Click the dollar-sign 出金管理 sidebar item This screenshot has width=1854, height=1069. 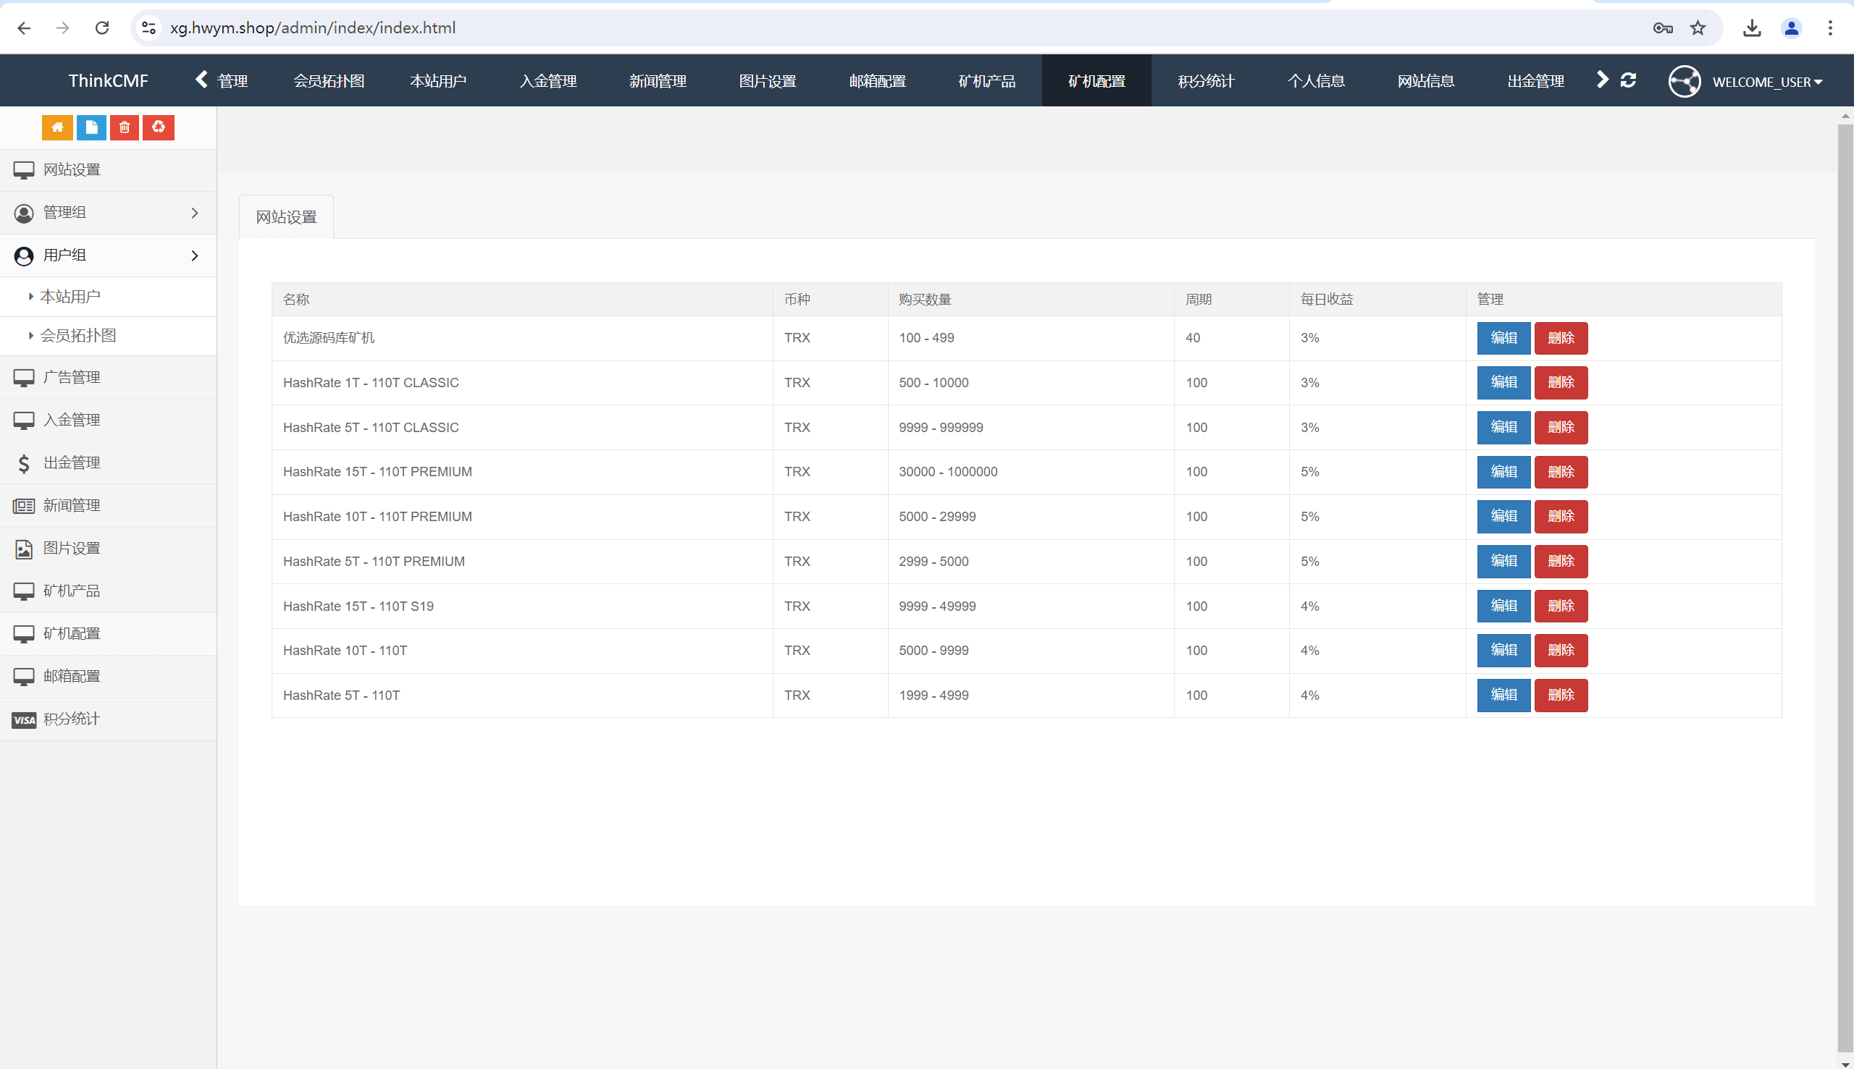(x=71, y=462)
